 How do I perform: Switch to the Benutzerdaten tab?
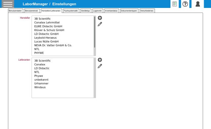(x=15, y=11)
